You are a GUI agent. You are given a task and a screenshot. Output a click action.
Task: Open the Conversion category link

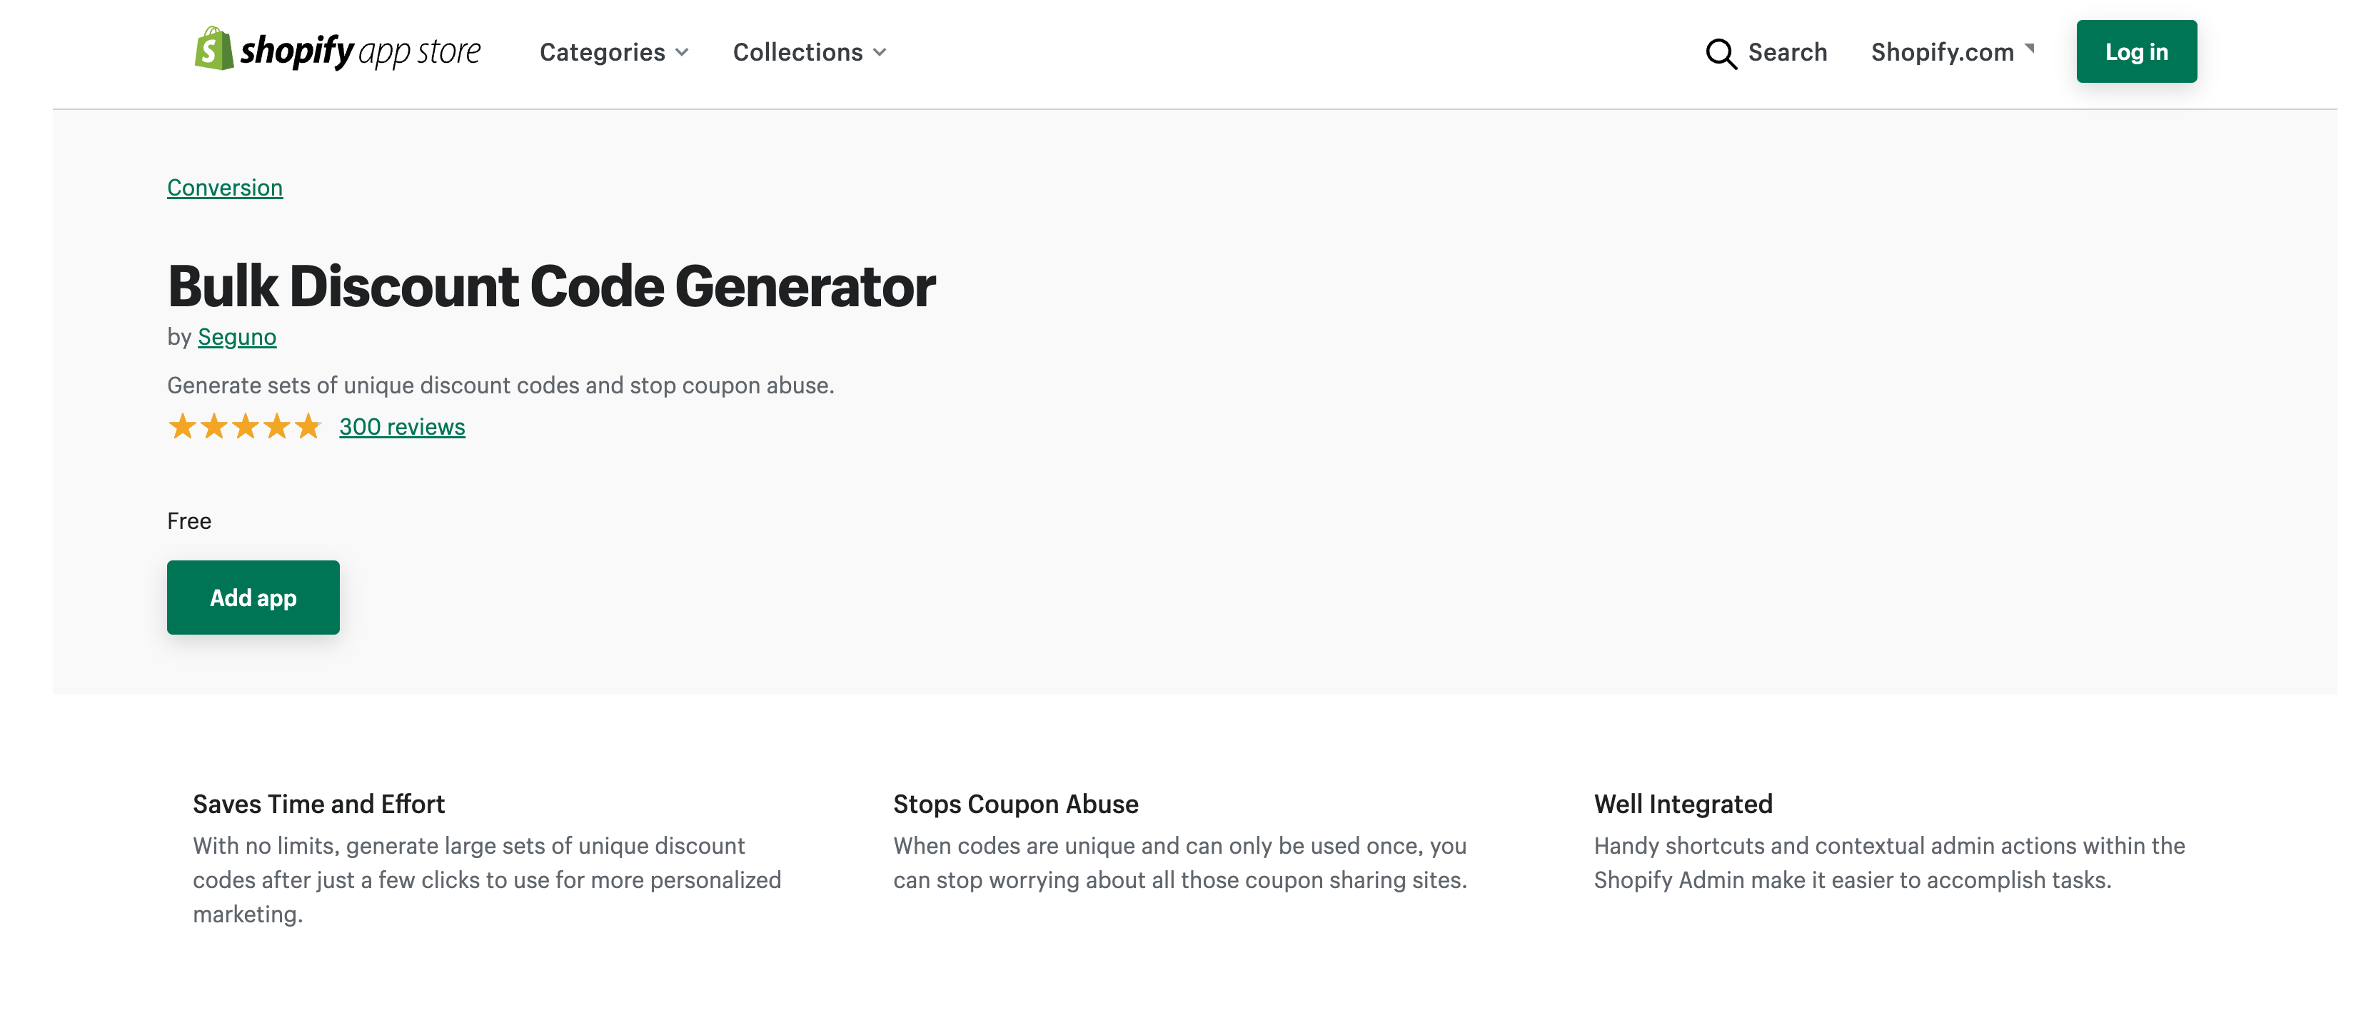pyautogui.click(x=224, y=188)
